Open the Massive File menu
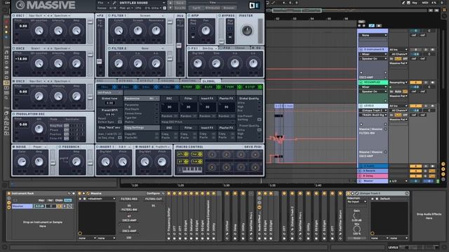Screen dimensions: 449x252 (103, 3)
